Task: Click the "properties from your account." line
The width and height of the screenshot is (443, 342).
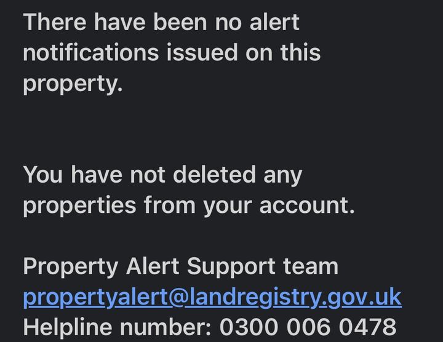Action: click(x=189, y=205)
